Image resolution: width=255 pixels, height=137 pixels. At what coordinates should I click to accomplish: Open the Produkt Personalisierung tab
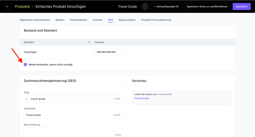156,20
